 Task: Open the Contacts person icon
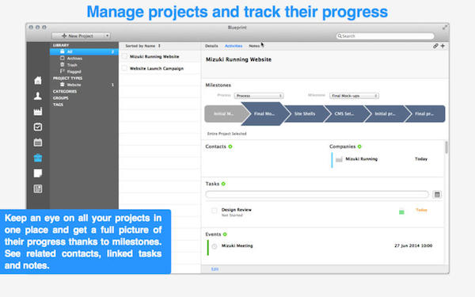pos(38,96)
